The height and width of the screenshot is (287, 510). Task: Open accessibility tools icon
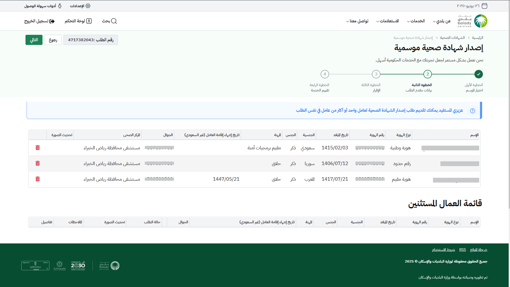[x=60, y=6]
